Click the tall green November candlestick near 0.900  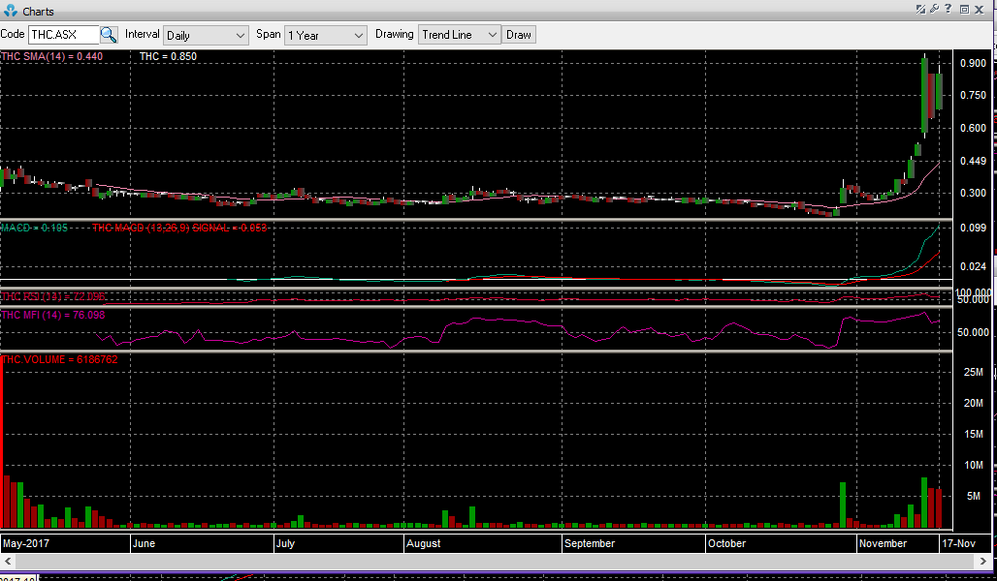coord(924,95)
